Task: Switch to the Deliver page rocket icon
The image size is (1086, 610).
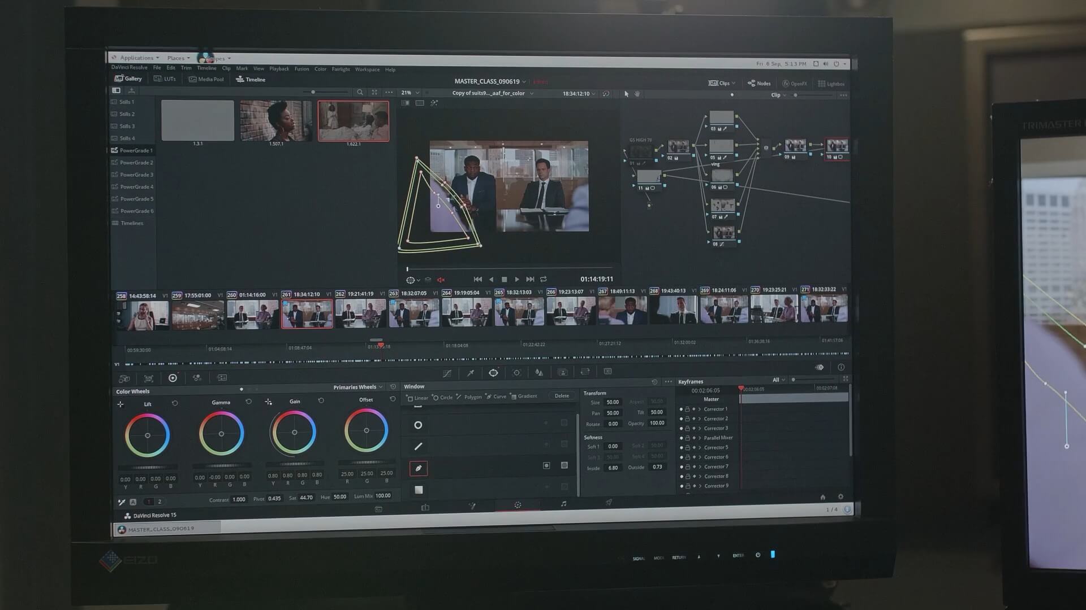Action: [609, 502]
